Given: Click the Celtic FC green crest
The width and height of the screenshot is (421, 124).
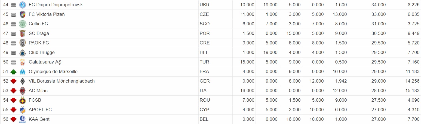Looking at the screenshot, I should point(22,24).
